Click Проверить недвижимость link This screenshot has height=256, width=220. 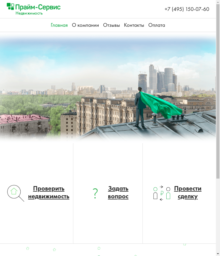[49, 192]
